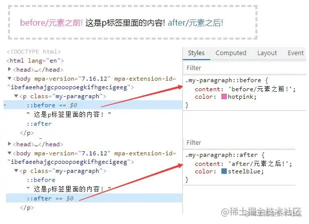Click the .my-paragraph::before selector
The height and width of the screenshot is (224, 309).
tap(223, 80)
